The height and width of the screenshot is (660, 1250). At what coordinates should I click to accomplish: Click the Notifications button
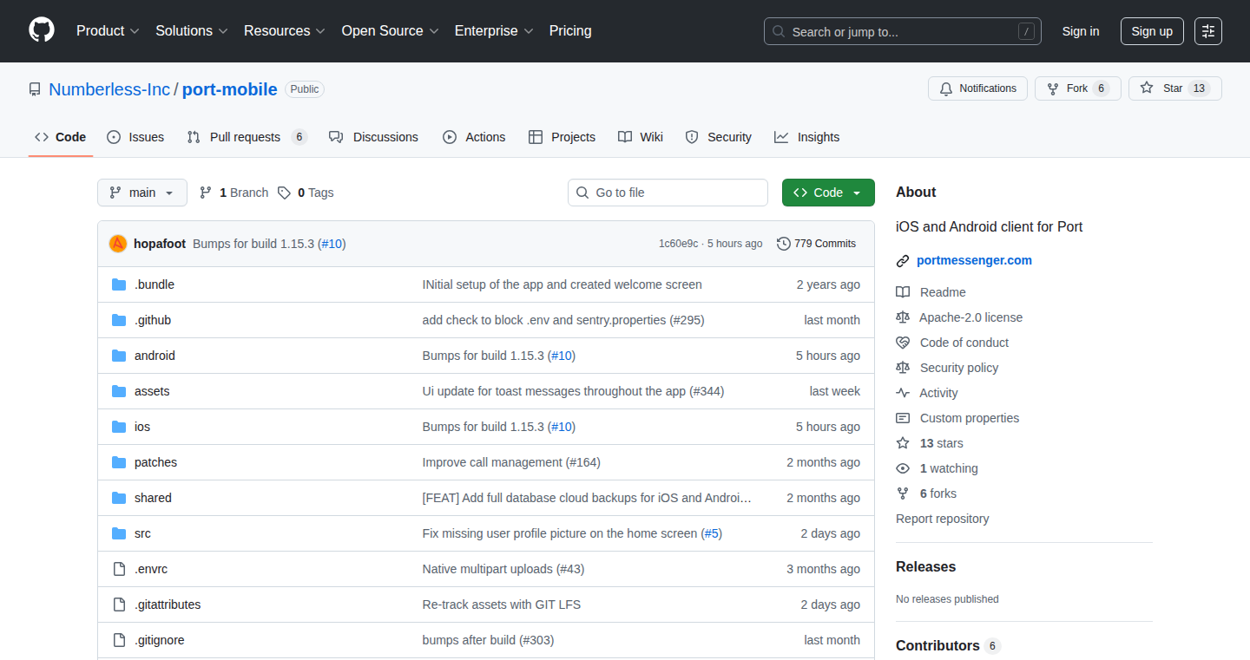click(978, 88)
